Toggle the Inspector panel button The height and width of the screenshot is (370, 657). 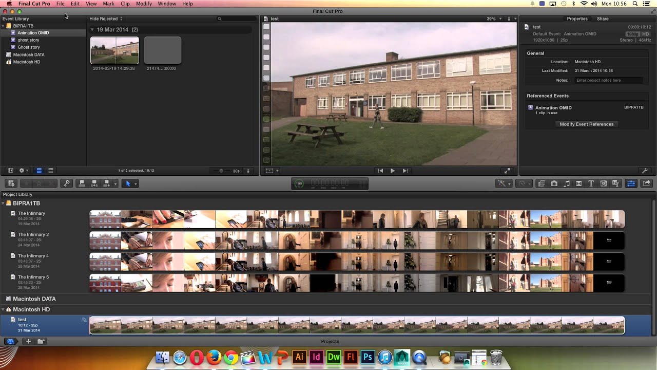631,183
